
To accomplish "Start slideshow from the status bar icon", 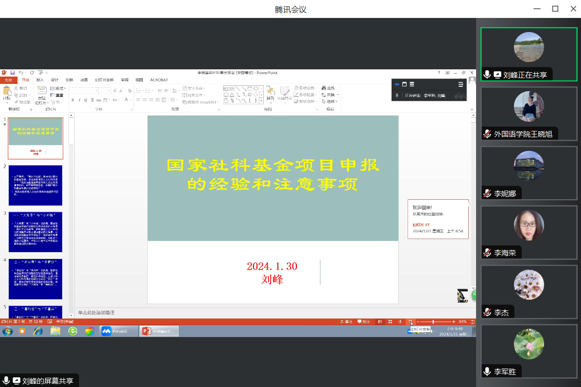I will [410, 322].
